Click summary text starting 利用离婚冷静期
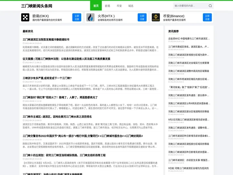Viewport: 233px width, 175px height. [91, 49]
